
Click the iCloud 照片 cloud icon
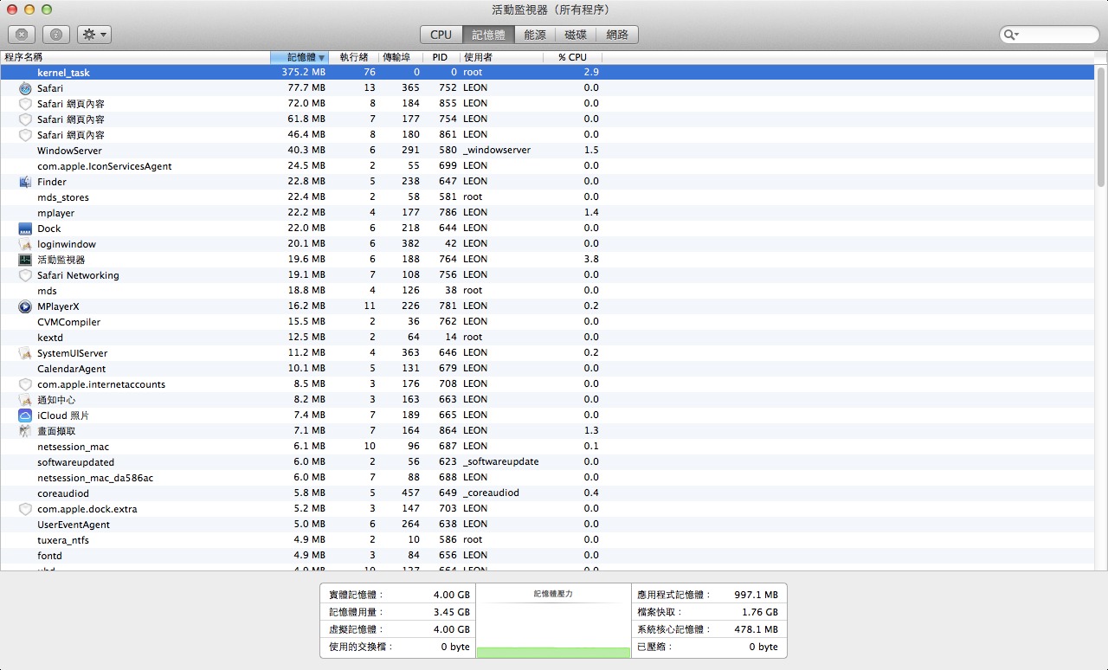[x=25, y=416]
